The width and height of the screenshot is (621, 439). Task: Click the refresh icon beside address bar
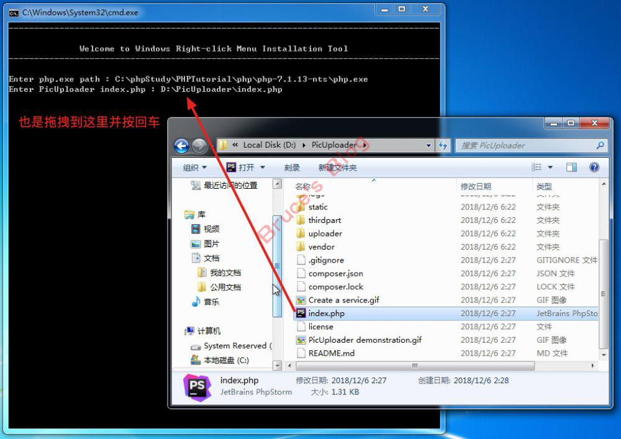443,145
